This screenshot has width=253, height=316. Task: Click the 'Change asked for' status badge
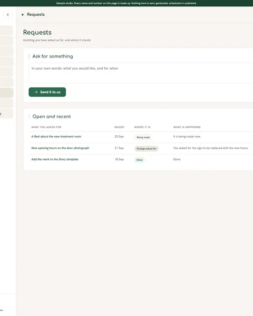click(x=147, y=149)
